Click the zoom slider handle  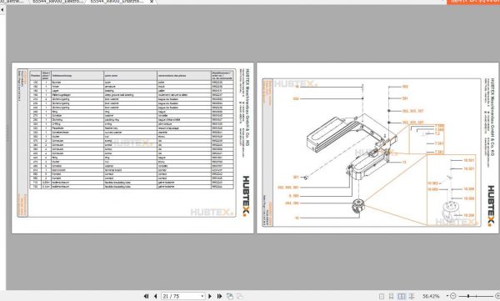pyautogui.click(x=467, y=296)
